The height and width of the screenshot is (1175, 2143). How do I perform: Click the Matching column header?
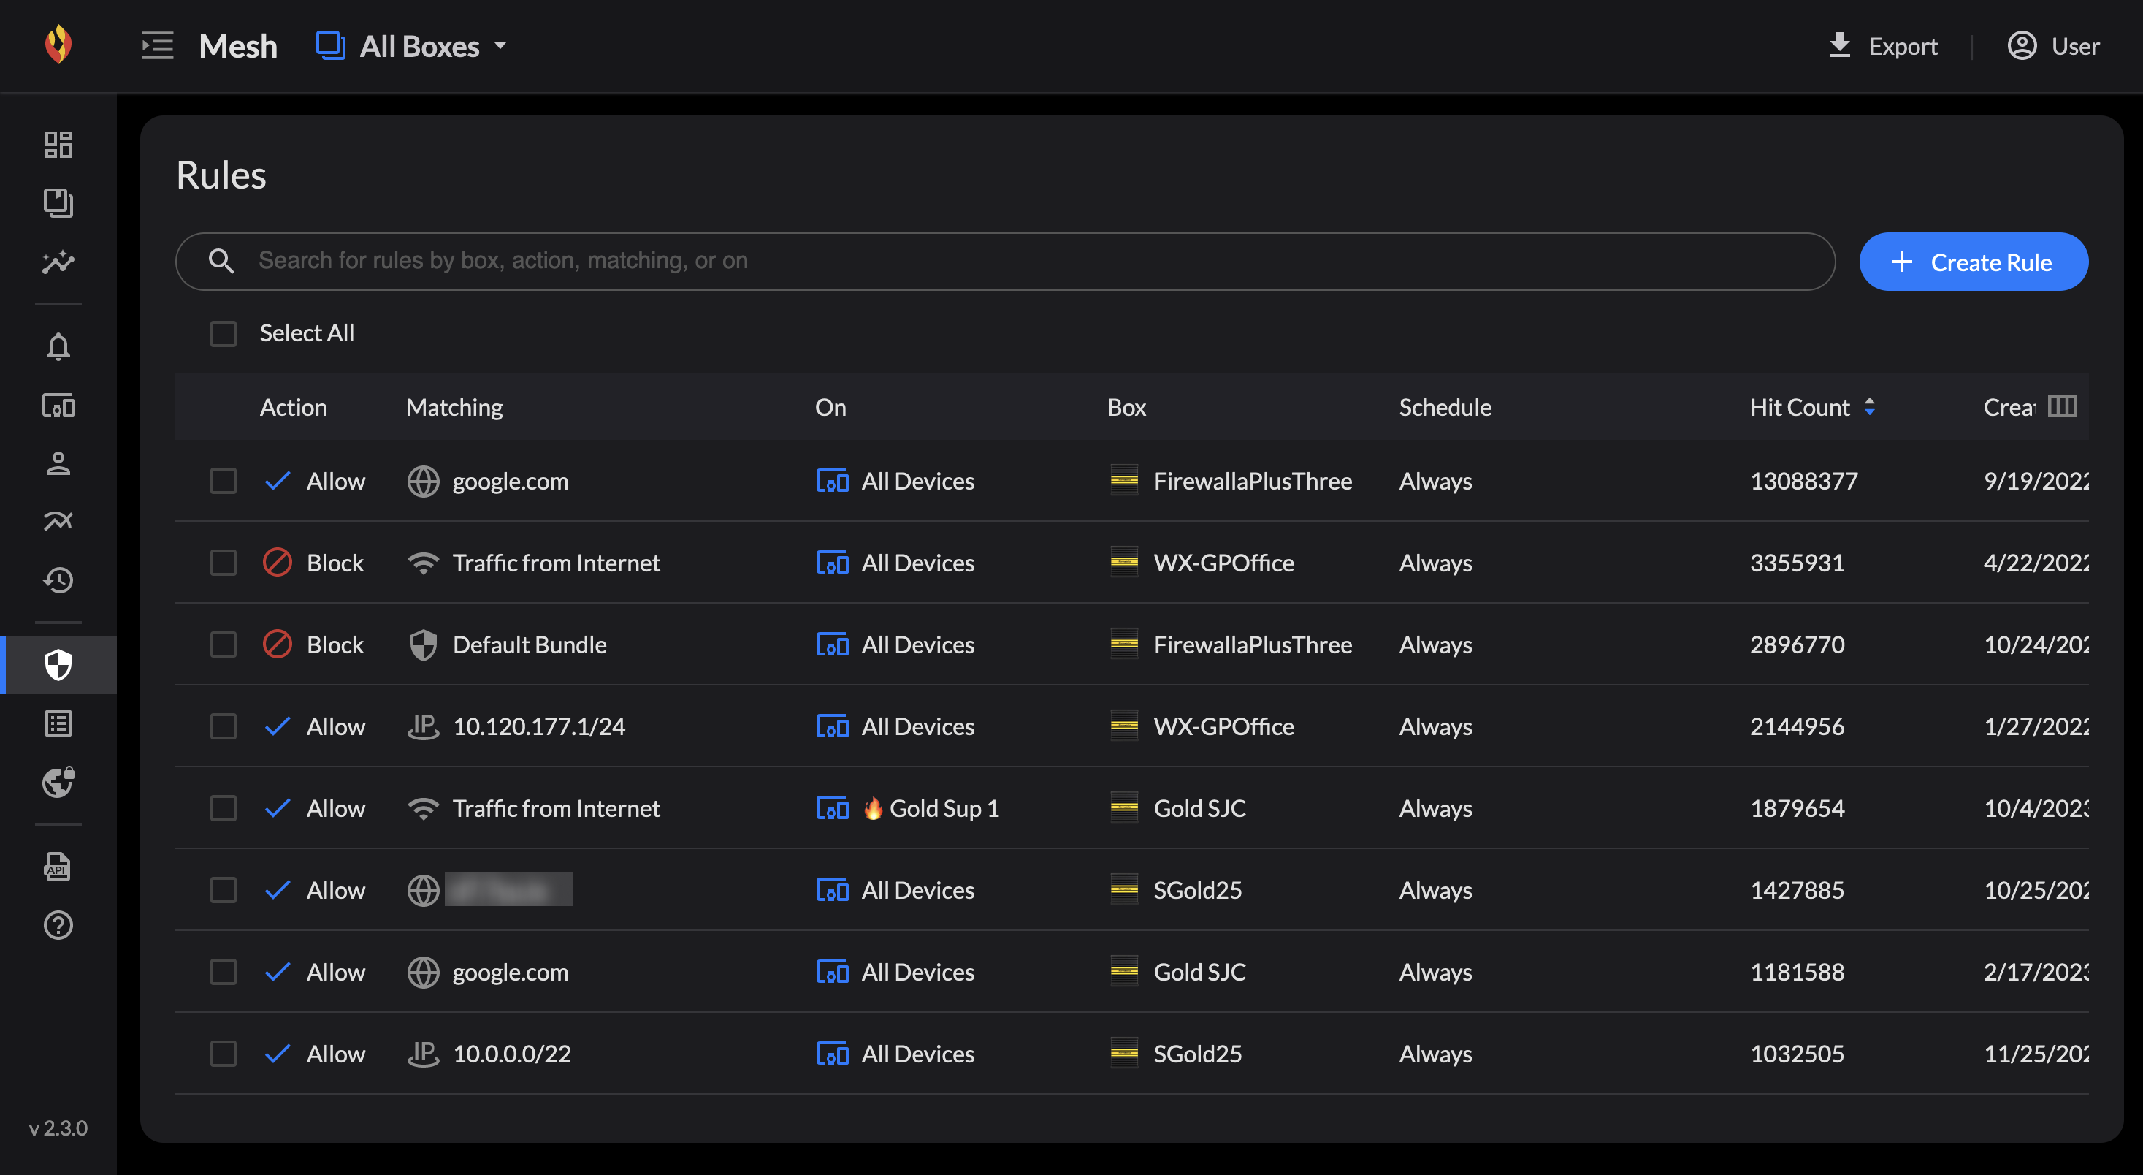click(x=454, y=407)
